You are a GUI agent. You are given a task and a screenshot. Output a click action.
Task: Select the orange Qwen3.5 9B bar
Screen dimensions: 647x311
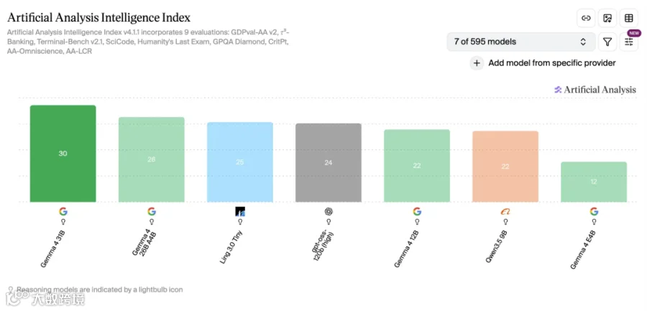point(505,167)
